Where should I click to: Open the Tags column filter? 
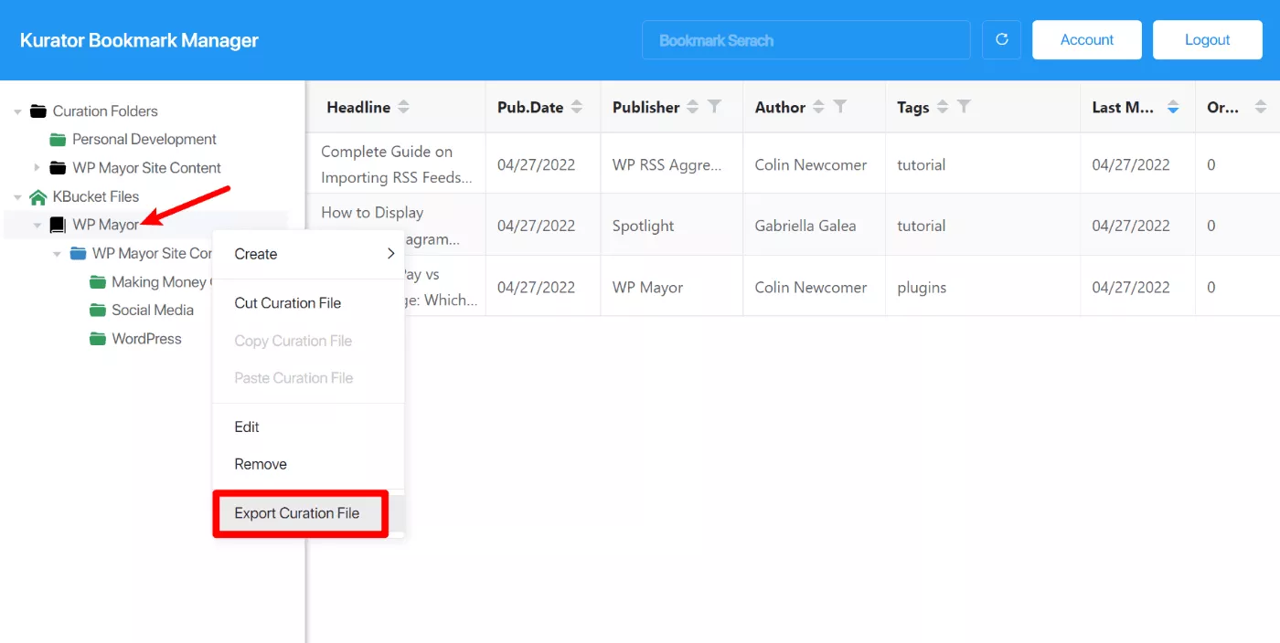point(964,107)
